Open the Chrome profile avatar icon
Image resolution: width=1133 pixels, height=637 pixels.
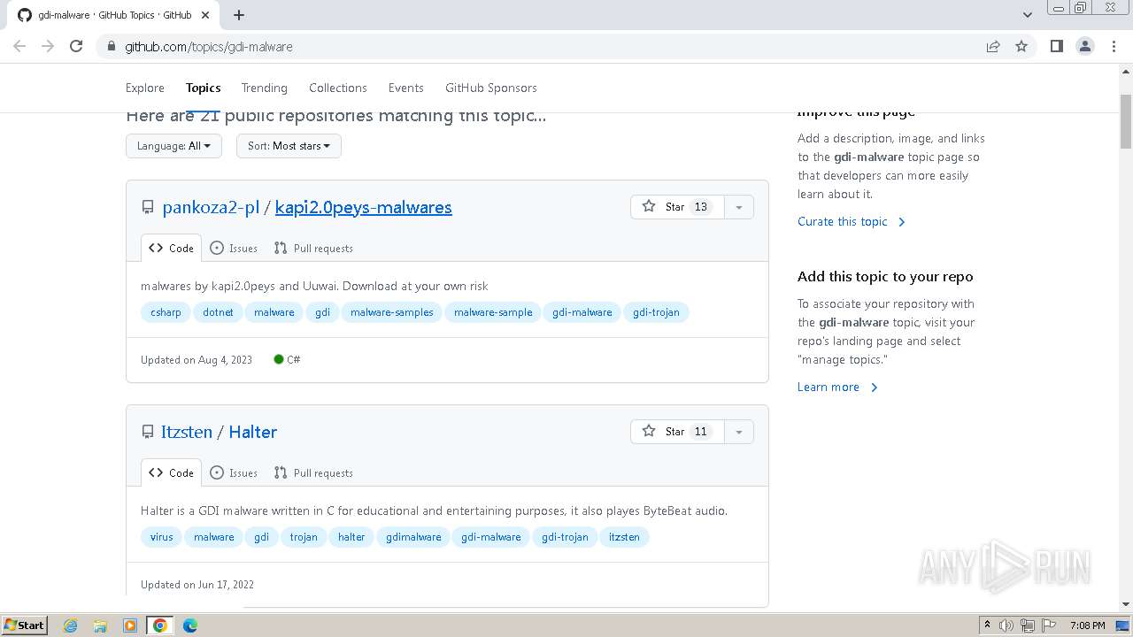click(x=1084, y=46)
